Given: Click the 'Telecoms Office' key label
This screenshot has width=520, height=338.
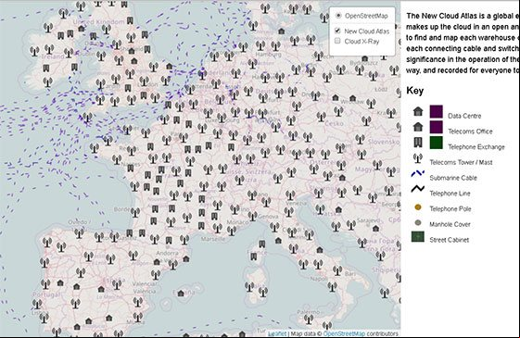Looking at the screenshot, I should 470,131.
